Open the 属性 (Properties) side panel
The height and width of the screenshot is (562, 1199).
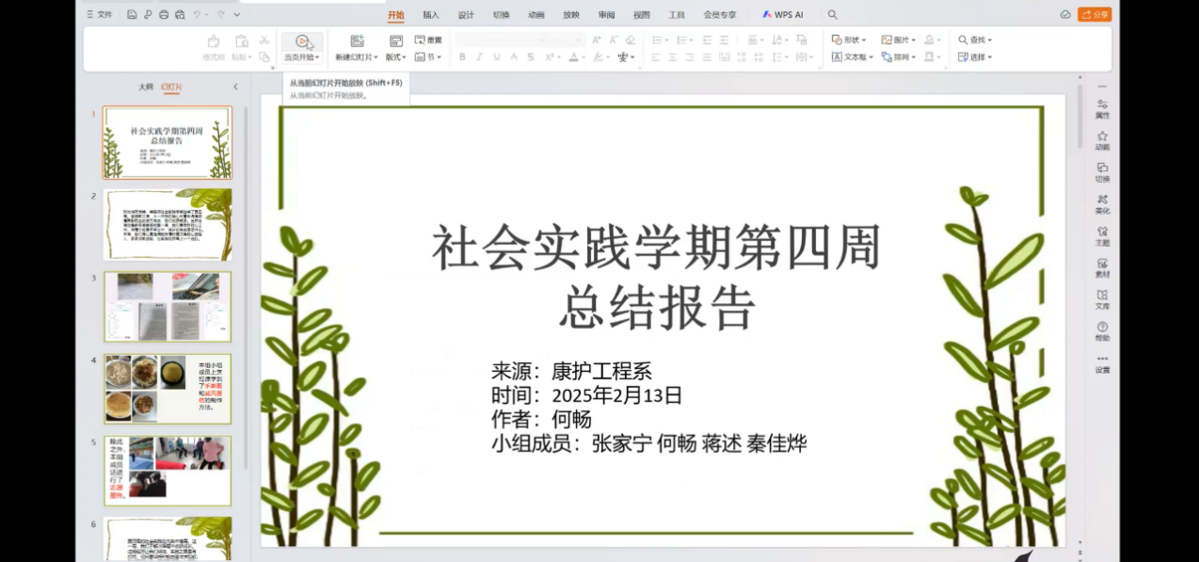click(1102, 108)
